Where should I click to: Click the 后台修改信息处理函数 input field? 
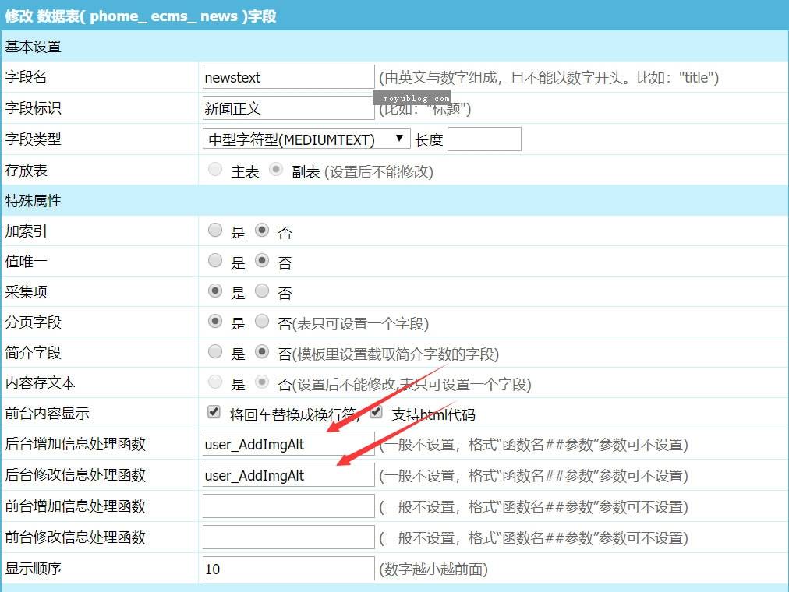click(288, 475)
